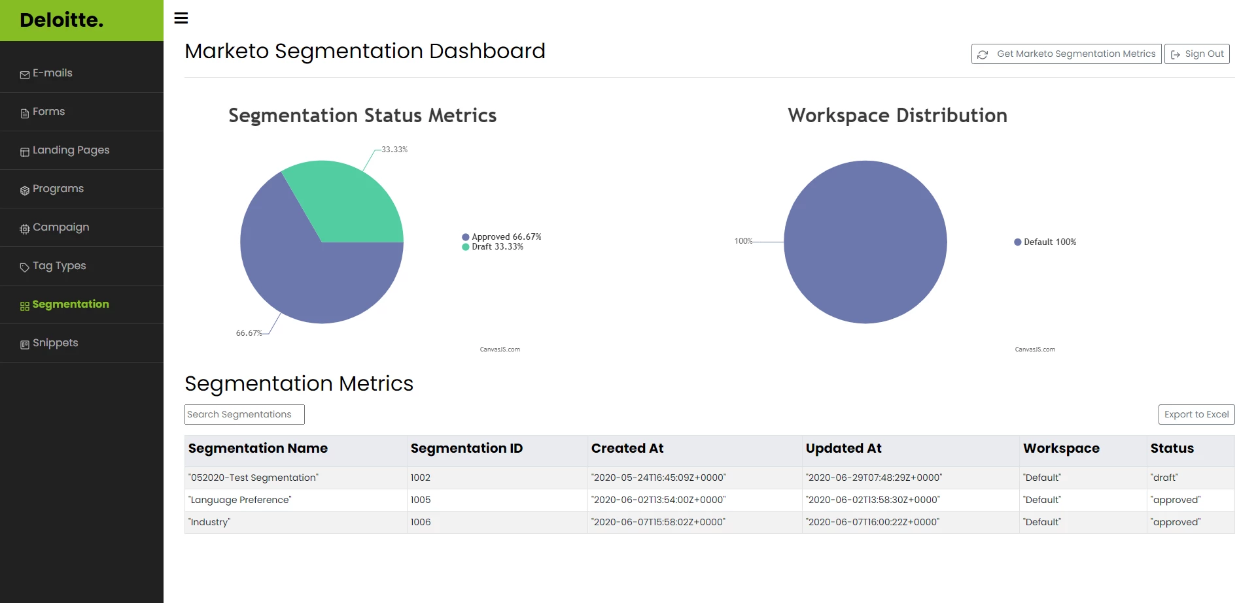Viewport: 1256px width, 603px height.
Task: Click the Workspace Distribution pie chart
Action: click(865, 242)
